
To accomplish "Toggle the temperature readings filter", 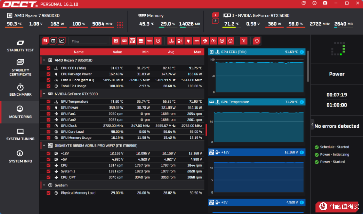I will point(171,41).
